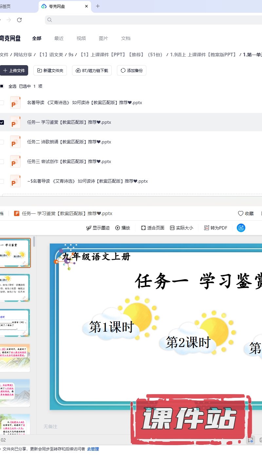Open the 去管理 link in the status bar
Image resolution: width=262 pixels, height=455 pixels.
click(x=93, y=449)
